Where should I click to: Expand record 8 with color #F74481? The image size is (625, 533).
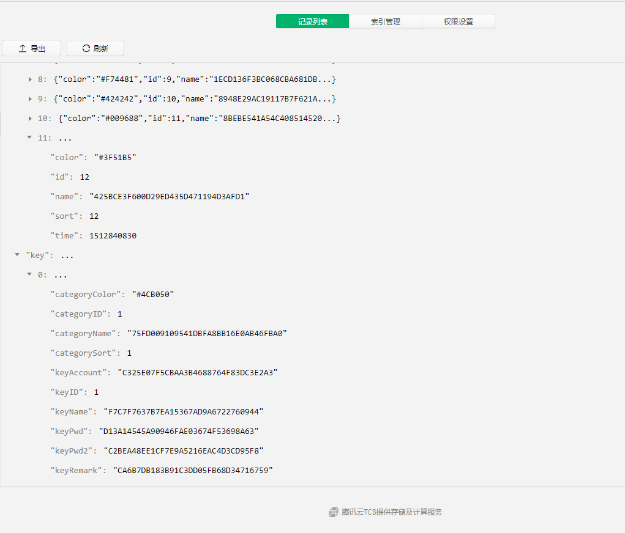[x=30, y=79]
